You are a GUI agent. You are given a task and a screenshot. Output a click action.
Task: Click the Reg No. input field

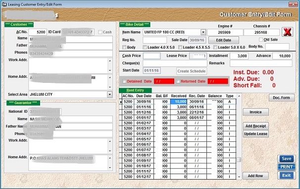click(154, 40)
